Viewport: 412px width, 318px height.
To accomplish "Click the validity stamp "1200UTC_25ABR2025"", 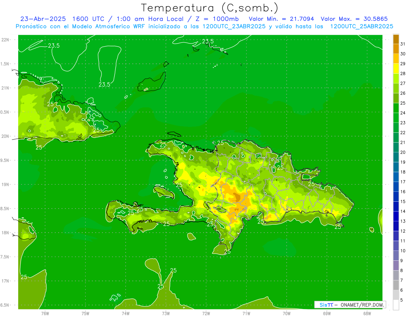I will 362,26.
